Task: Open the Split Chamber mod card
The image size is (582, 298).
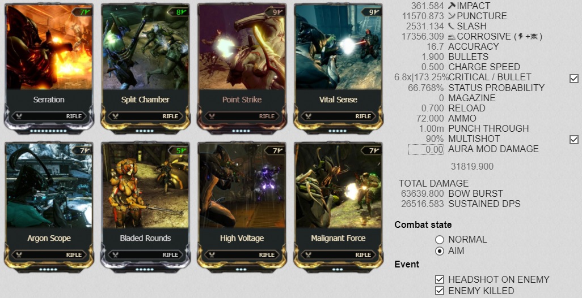Action: 145,68
